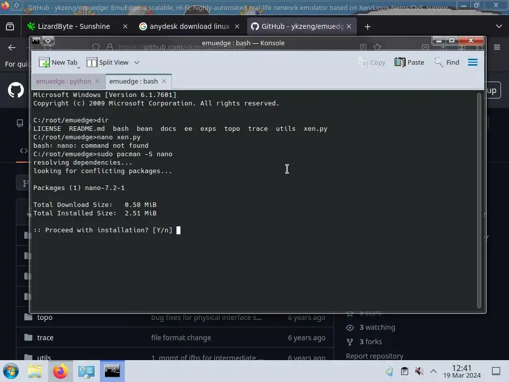Open the Konsole hamburger menu
Viewport: 509px width, 382px height.
[x=473, y=62]
